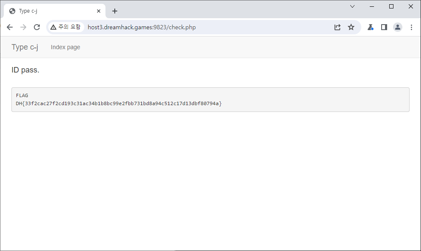The image size is (421, 251).
Task: Expand the tab search chevron
Action: (x=352, y=6)
